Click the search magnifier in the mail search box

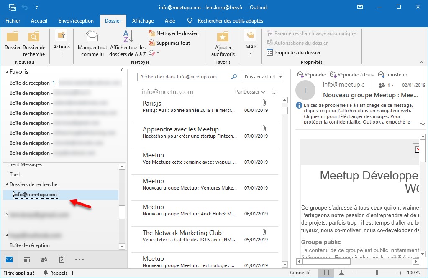click(x=234, y=77)
